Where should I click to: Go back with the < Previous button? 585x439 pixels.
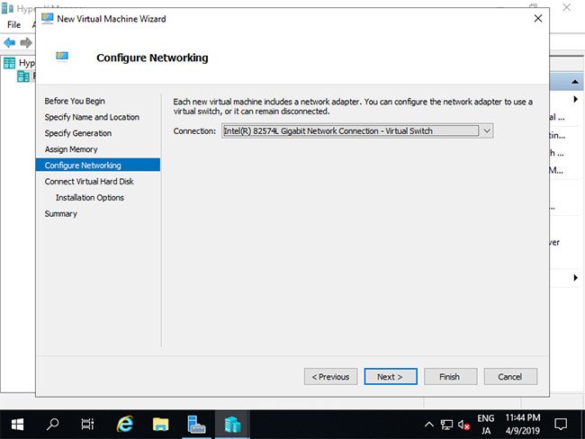pos(330,377)
